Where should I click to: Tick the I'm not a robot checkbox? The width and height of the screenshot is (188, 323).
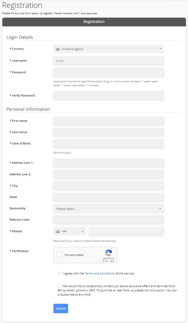[x=59, y=255]
